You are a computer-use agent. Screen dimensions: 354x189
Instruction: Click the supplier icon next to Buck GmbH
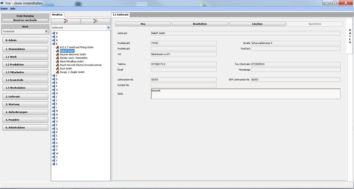[57, 69]
